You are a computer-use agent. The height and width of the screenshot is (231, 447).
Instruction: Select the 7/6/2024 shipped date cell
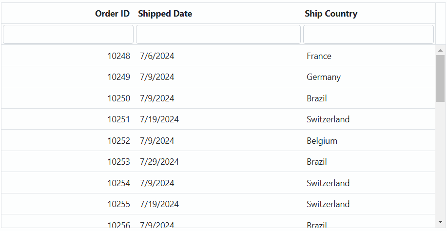point(218,56)
